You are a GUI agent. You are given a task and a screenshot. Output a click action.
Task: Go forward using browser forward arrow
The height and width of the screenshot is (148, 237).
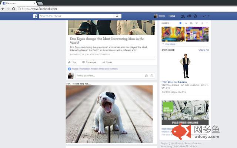click(x=8, y=9)
